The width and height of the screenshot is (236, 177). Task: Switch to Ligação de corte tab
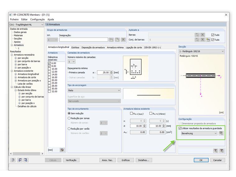[134, 48]
